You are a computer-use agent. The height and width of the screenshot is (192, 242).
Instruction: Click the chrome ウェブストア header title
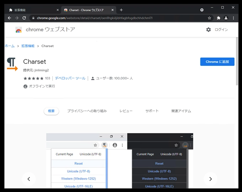[50, 30]
